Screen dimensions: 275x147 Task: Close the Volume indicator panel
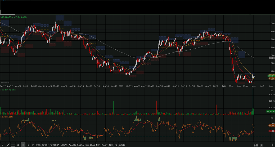pyautogui.click(x=272, y=91)
